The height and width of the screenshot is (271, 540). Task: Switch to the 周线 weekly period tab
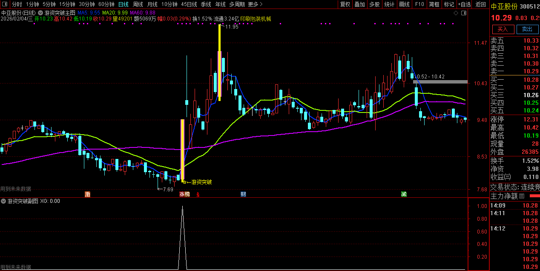pyautogui.click(x=138, y=4)
